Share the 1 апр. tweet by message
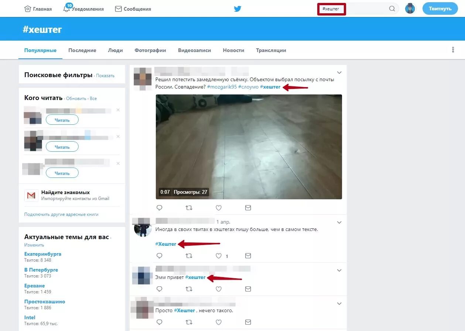Image resolution: width=465 pixels, height=331 pixels. click(248, 256)
